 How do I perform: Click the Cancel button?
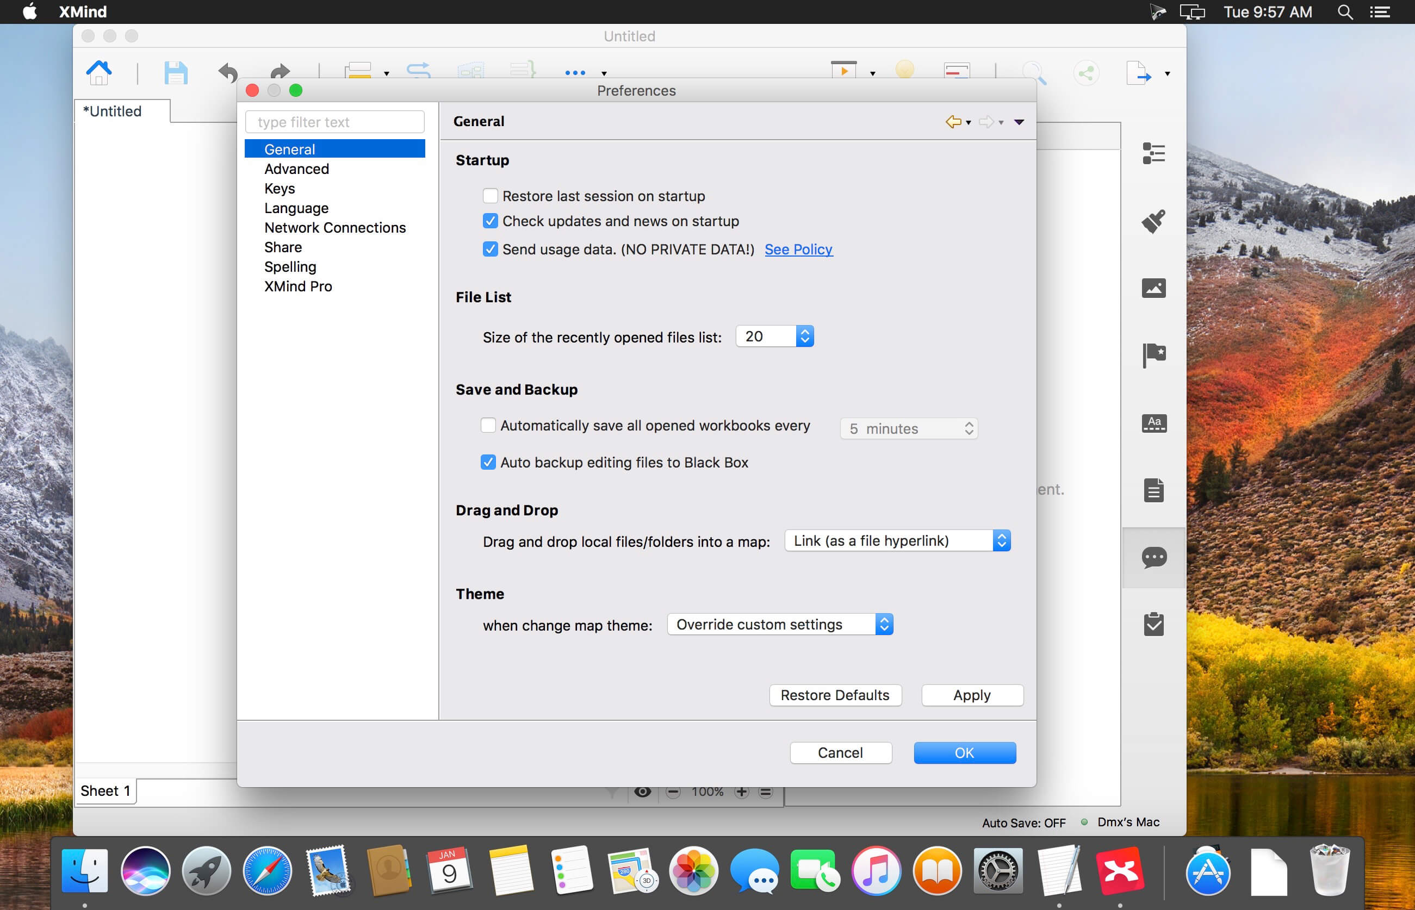coord(841,753)
